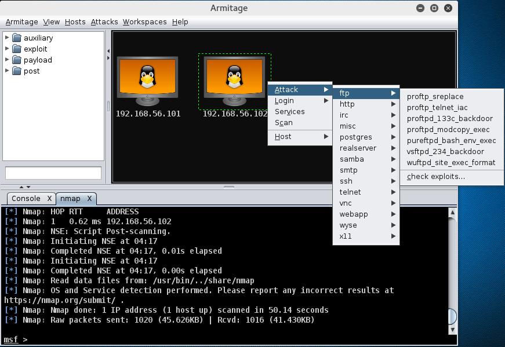Click the console scrollbar up arrow

click(452, 213)
